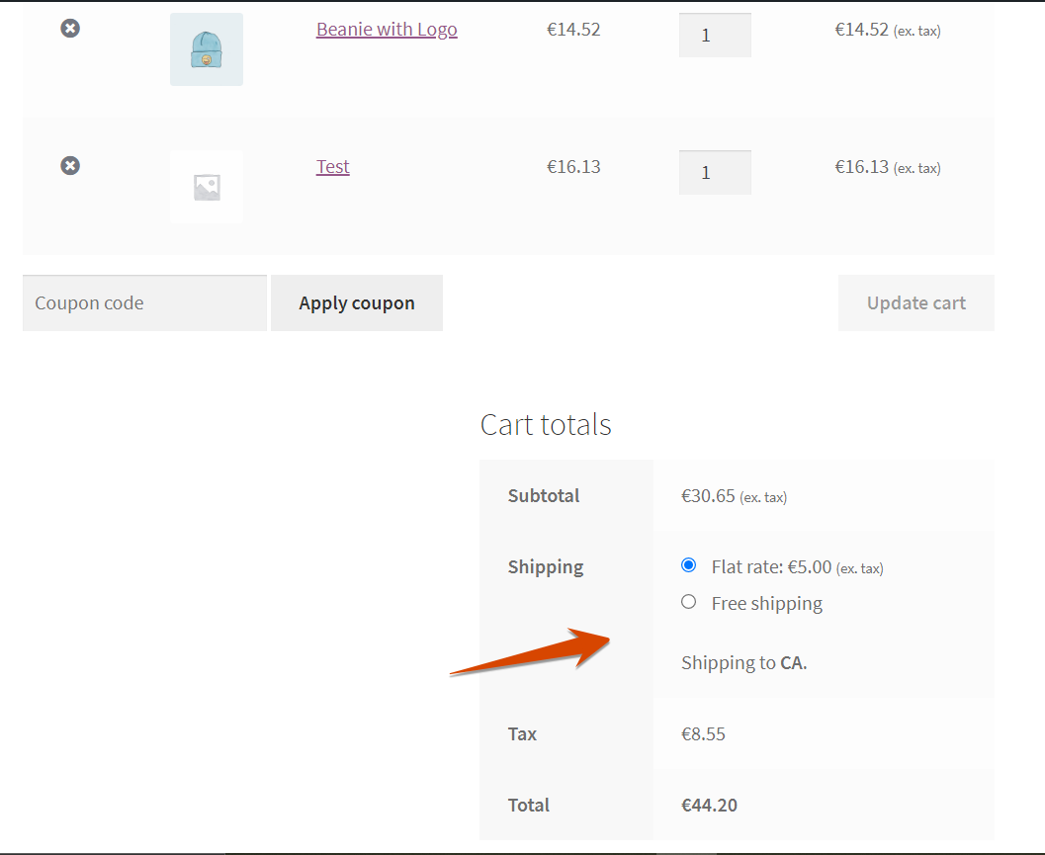
Task: Click the Tax amount €8.55
Action: tap(703, 733)
